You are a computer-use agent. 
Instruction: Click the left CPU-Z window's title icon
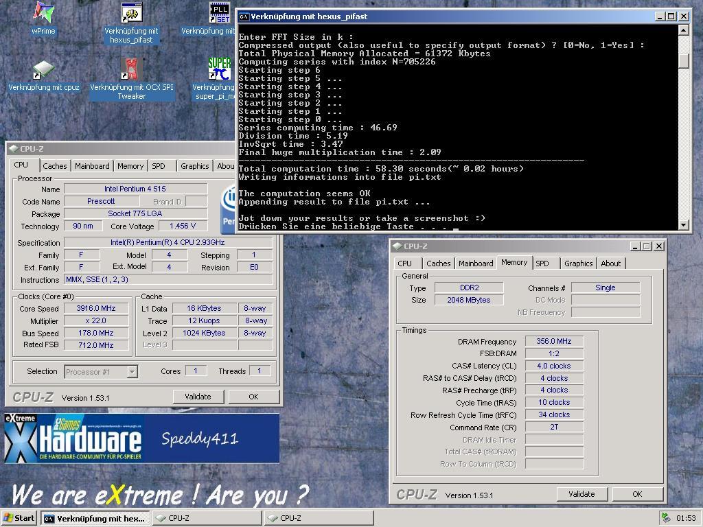(13, 149)
